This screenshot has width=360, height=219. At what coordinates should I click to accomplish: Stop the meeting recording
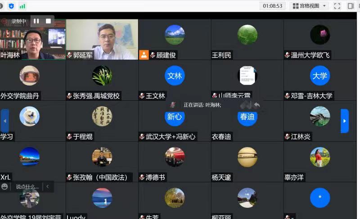coord(48,21)
